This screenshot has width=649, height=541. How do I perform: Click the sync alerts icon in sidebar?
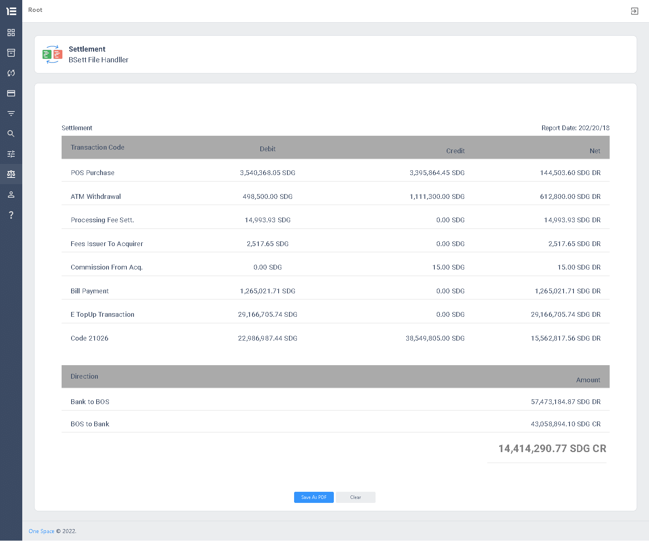[11, 73]
